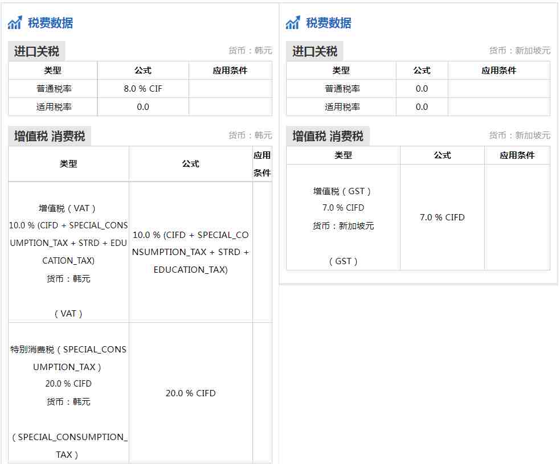Click the chart icon in the Korean won panel
560x464 pixels.
pos(15,23)
